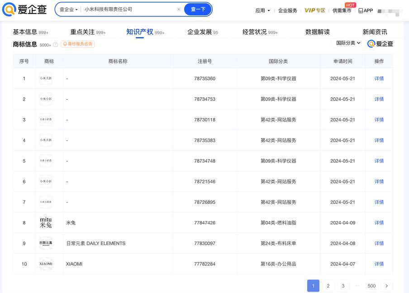Go to page 2 of results
Image resolution: width=409 pixels, height=293 pixels.
tap(328, 286)
